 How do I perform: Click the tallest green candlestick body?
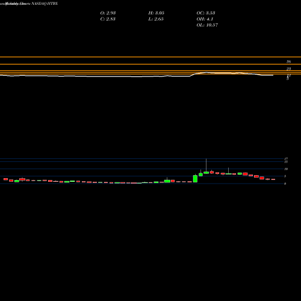(195, 179)
